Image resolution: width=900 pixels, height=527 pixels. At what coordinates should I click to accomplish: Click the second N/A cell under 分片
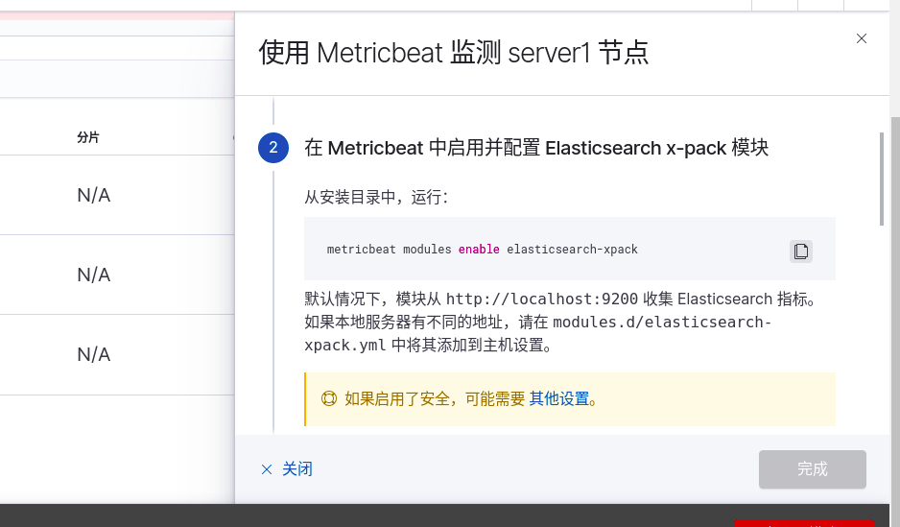pos(94,275)
